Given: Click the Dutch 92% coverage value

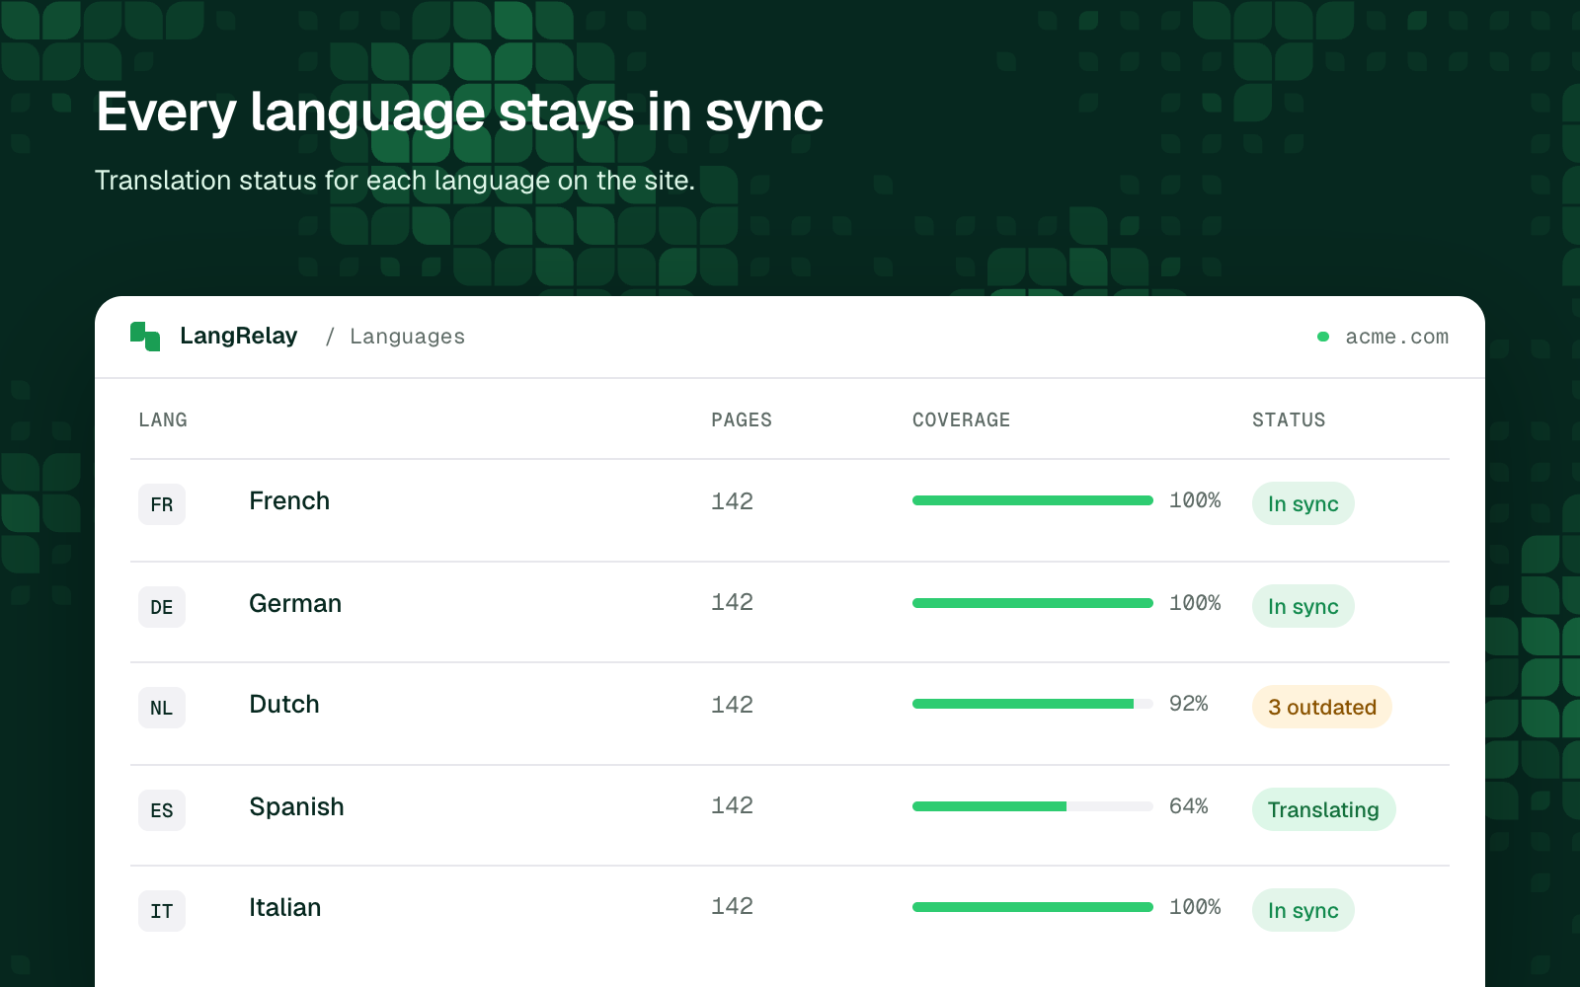Looking at the screenshot, I should tap(1189, 704).
